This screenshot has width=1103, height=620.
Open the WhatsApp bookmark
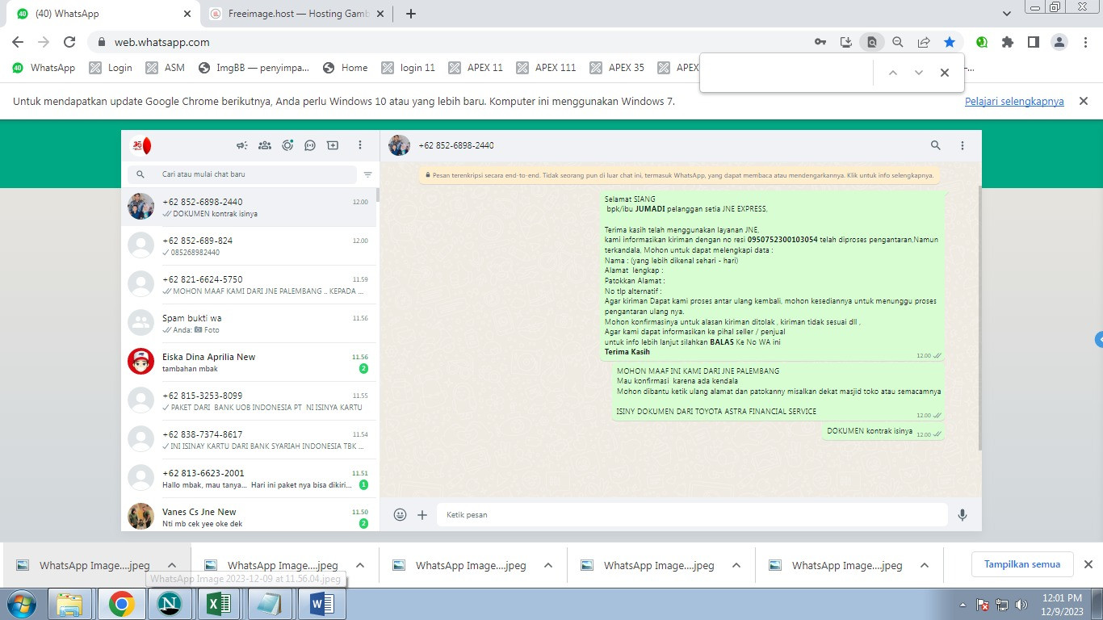coord(44,68)
